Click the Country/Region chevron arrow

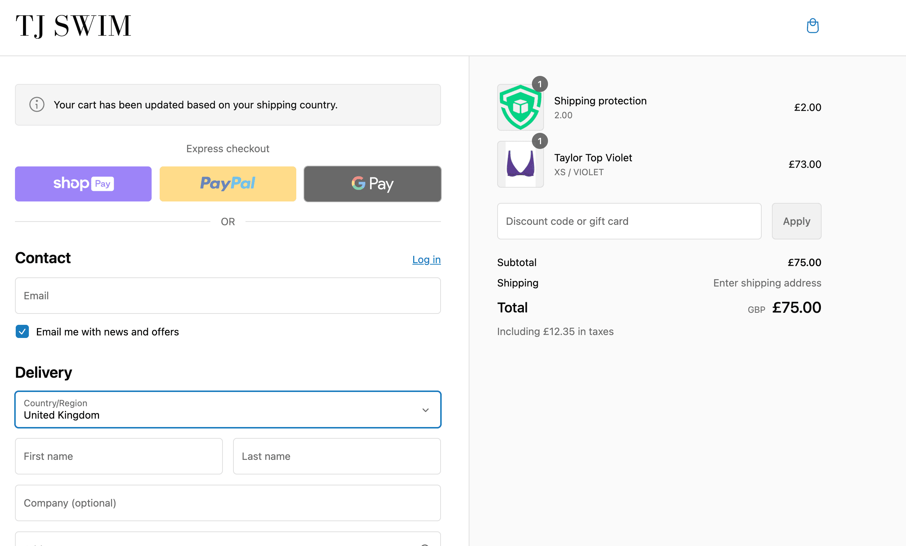coord(426,410)
